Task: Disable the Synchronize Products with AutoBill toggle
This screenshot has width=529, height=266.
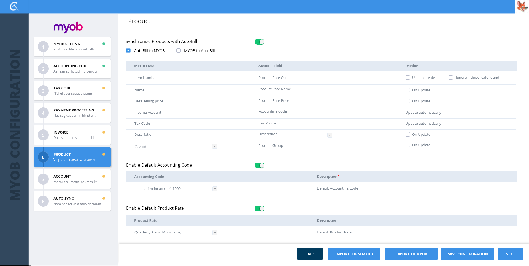Action: click(x=259, y=42)
